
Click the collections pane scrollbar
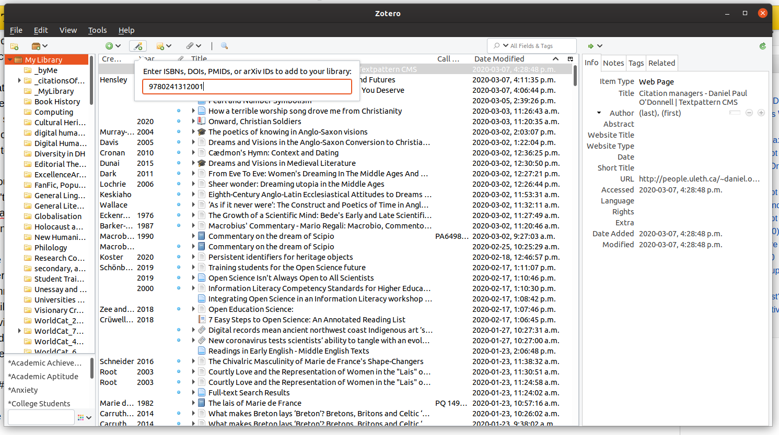pos(92,81)
